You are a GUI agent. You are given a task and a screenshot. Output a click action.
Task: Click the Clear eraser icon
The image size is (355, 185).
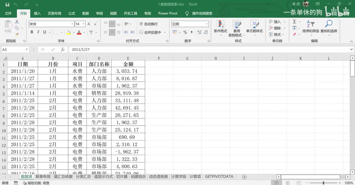295,34
